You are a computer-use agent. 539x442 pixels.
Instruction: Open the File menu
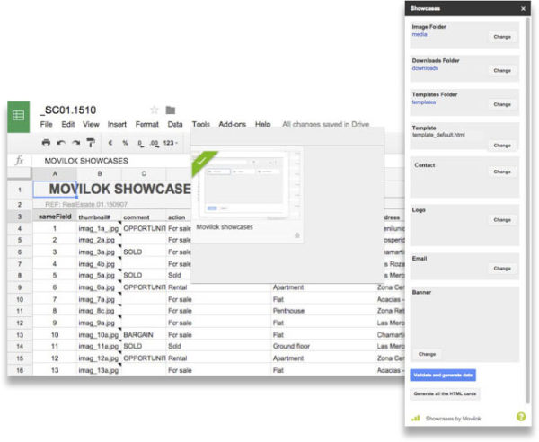tap(47, 124)
